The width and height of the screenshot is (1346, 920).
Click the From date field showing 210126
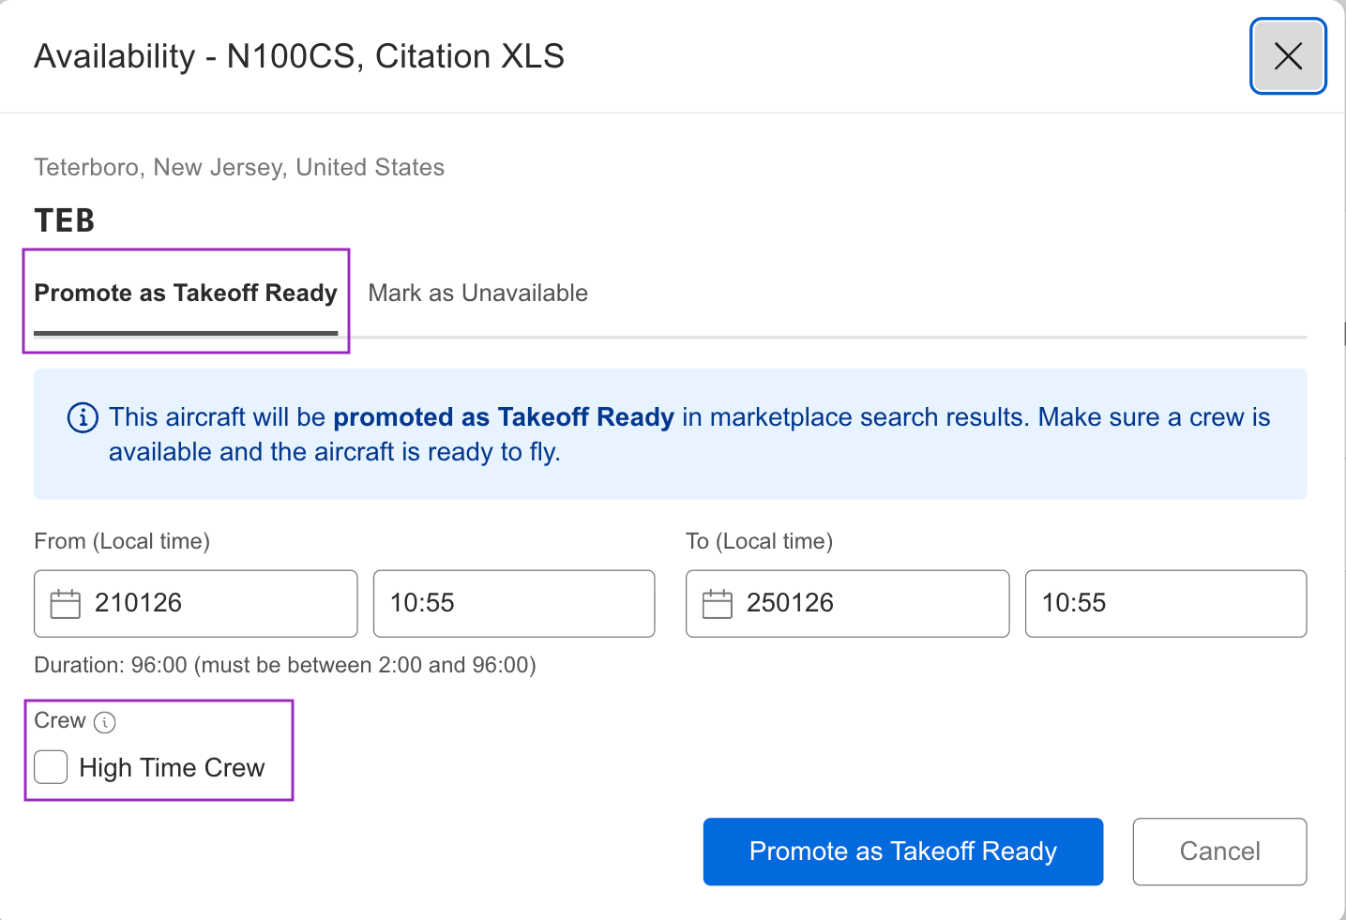click(195, 604)
